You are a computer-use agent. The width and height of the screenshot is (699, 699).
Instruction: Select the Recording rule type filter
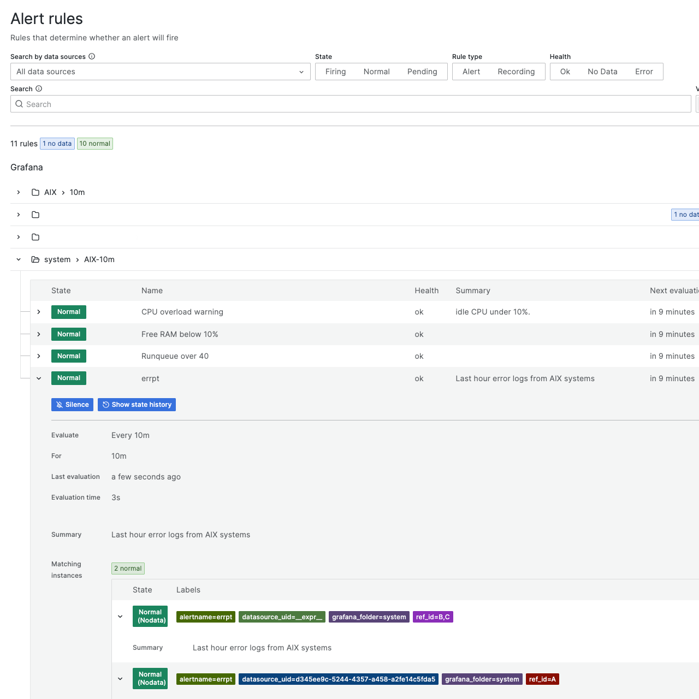[516, 72]
